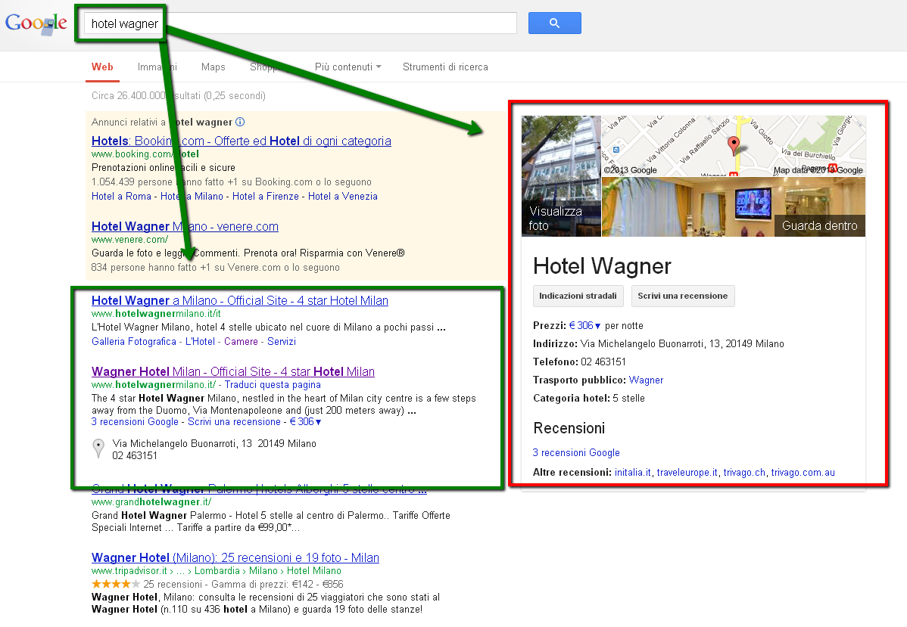Open the trivago.ch reviews link

[x=744, y=473]
